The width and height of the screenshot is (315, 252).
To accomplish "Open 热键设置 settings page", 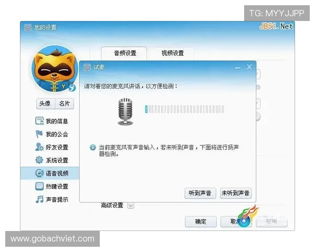I will (x=51, y=186).
